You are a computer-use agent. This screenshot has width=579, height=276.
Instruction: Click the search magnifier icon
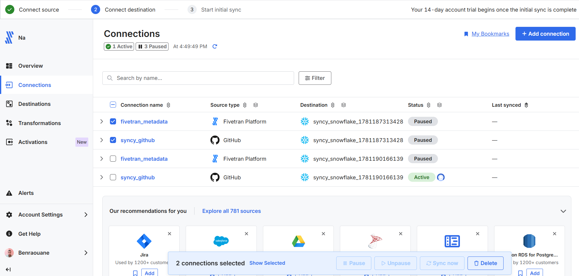pyautogui.click(x=110, y=78)
